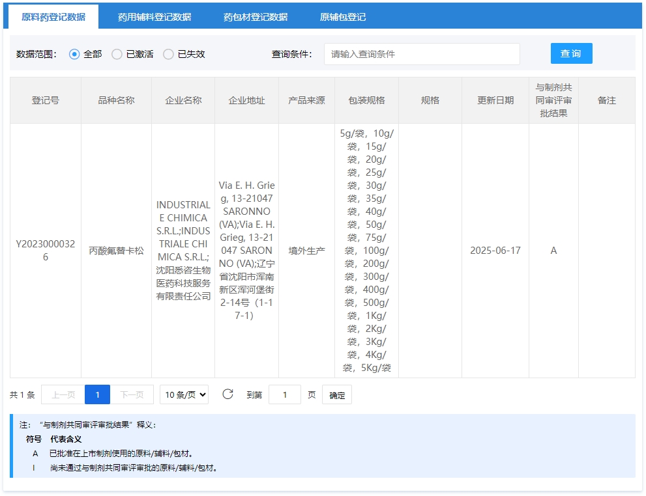The image size is (646, 496).
Task: Click the jump-to page number input
Action: pos(285,394)
